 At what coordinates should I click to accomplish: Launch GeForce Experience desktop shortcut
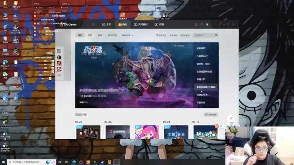pos(5,124)
